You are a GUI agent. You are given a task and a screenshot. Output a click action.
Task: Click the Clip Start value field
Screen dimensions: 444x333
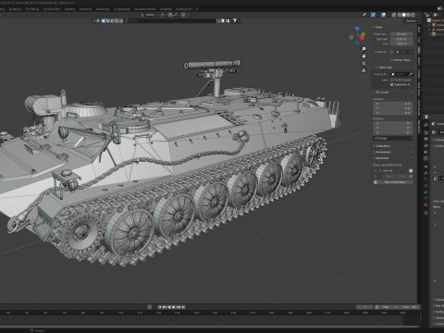coord(401,39)
